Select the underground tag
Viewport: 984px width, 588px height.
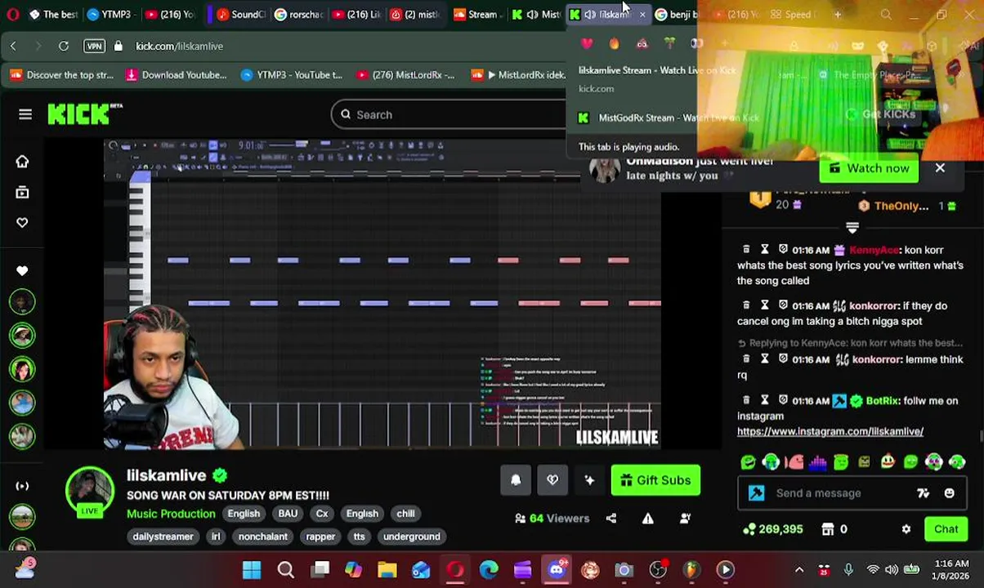[411, 537]
